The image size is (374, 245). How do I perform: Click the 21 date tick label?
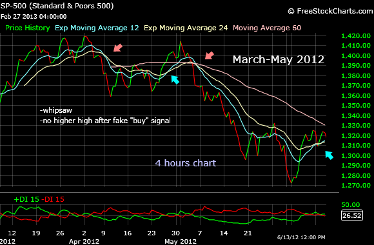[x=248, y=233]
